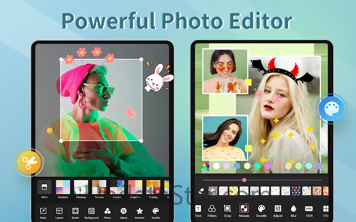The width and height of the screenshot is (356, 222).
Task: Select the Text tool
Action: [x=198, y=211]
